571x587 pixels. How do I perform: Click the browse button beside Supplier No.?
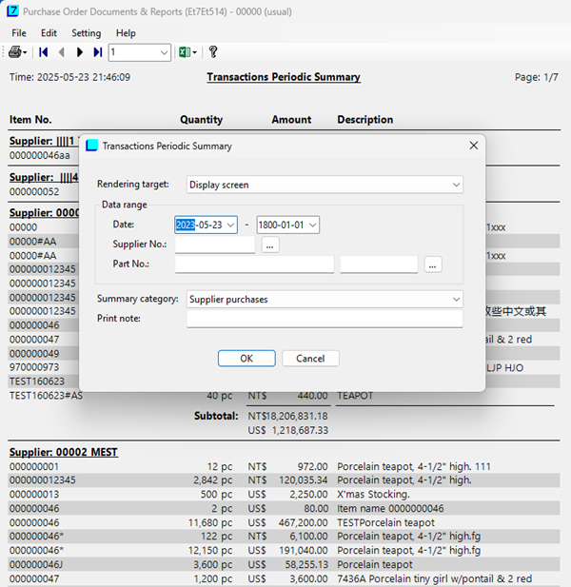[x=270, y=245]
